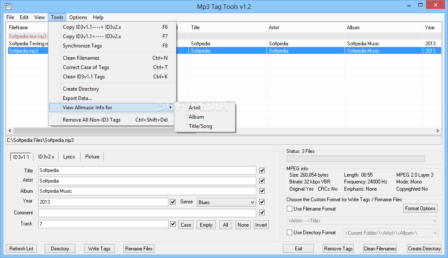Toggle the Track field checkbox
Screen dimensions: 448x258
coord(173,224)
